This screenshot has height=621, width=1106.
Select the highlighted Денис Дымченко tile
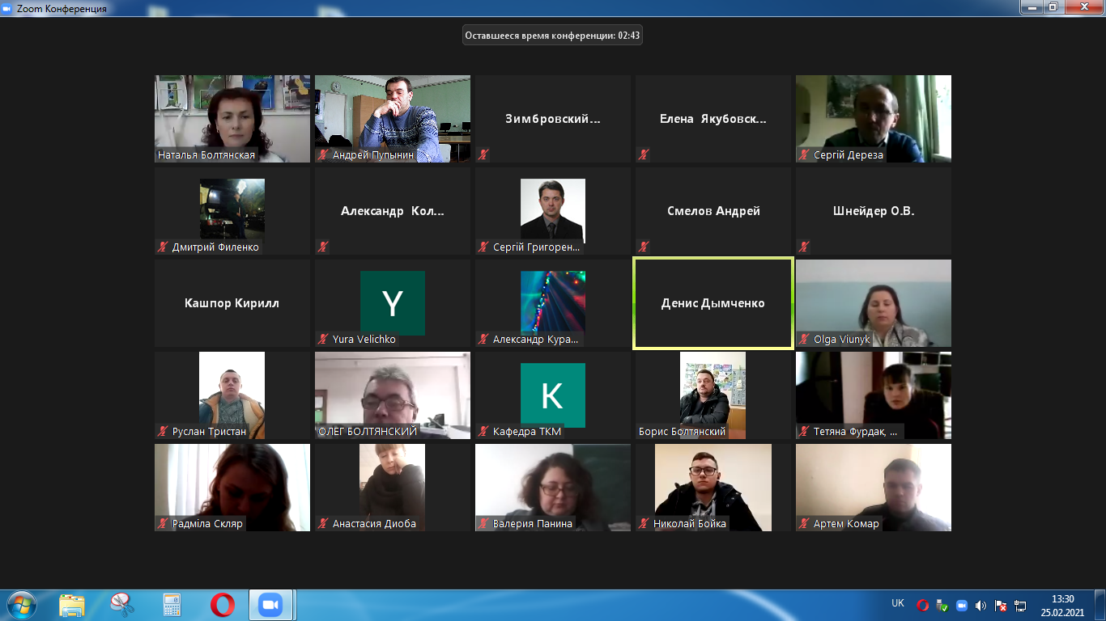pos(713,303)
